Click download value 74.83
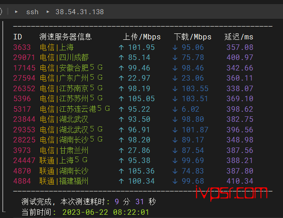This screenshot has width=283, height=218. point(193,171)
